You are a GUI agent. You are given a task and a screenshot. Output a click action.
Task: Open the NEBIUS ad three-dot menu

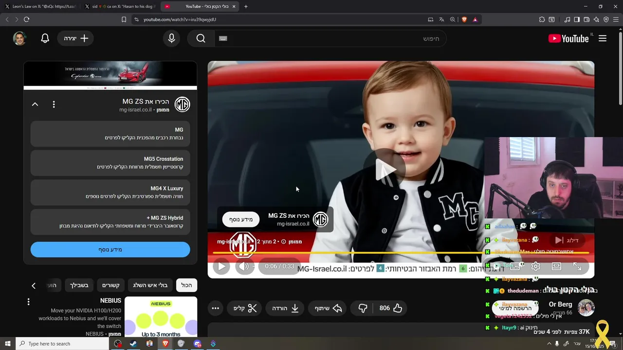pyautogui.click(x=28, y=302)
